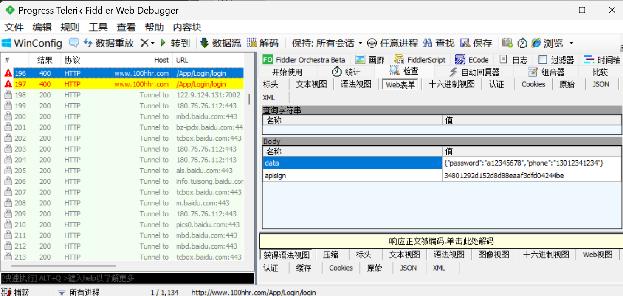
Task: Click the 快速执行 QuickExec input box
Action: pos(127,278)
